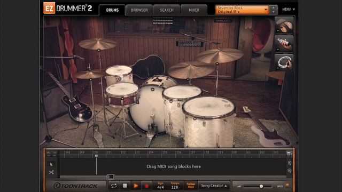Screen dimensions: 342x192
Task: Step to the previous preset with up arrow
Action: (x=274, y=7)
